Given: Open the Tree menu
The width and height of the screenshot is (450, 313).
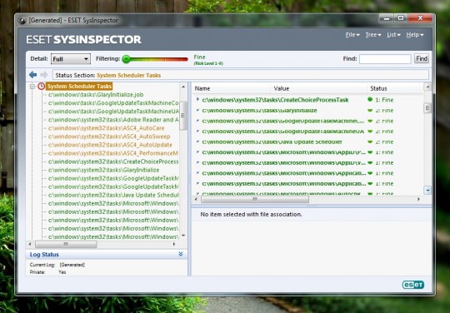Looking at the screenshot, I should [373, 35].
